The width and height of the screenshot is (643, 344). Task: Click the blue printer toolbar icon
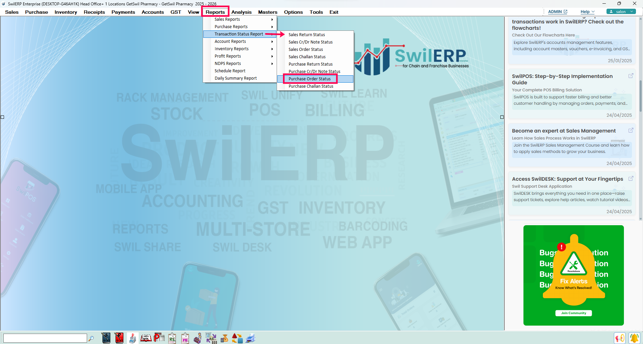pyautogui.click(x=251, y=338)
